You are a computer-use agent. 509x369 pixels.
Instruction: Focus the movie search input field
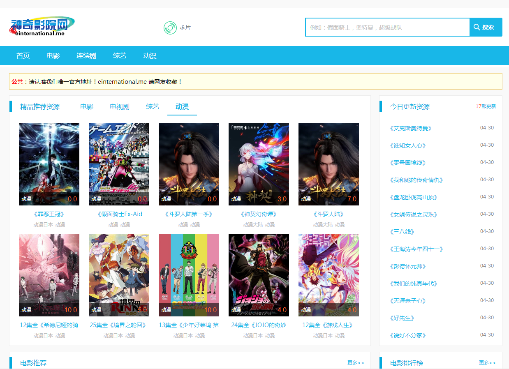[x=387, y=27]
